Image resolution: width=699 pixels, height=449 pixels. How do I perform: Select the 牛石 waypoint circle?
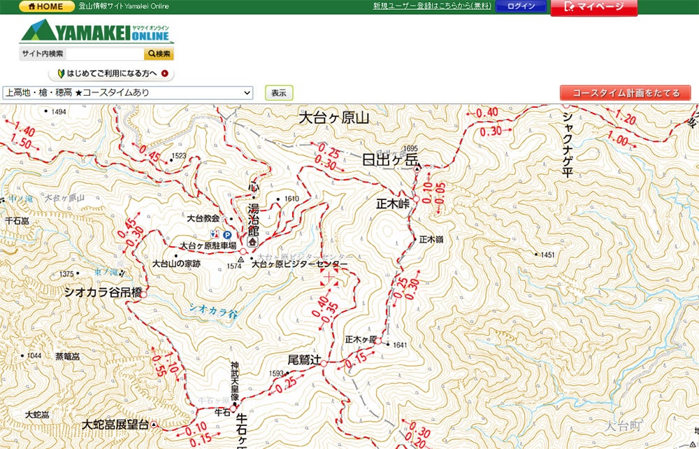click(x=233, y=408)
